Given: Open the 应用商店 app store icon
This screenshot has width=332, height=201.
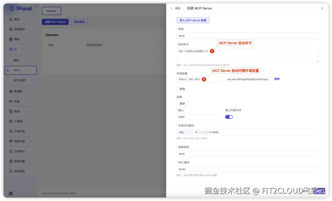Looking at the screenshot, I should point(11,29).
